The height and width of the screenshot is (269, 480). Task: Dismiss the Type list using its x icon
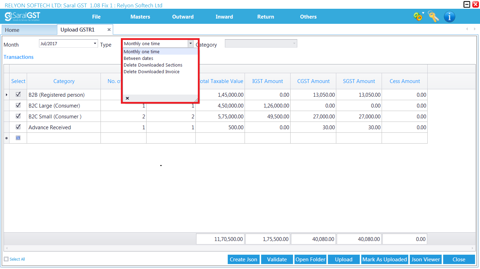click(x=127, y=98)
